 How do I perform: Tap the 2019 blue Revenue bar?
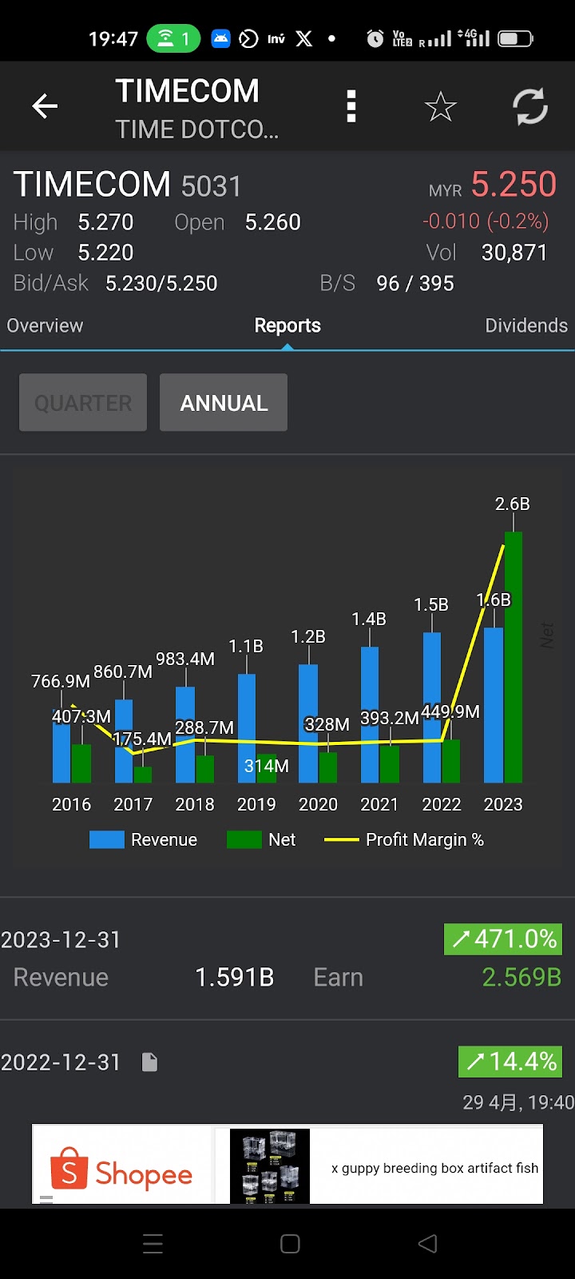click(x=247, y=728)
